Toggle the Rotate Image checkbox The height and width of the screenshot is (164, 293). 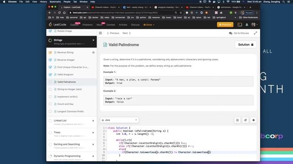[x=50, y=31]
